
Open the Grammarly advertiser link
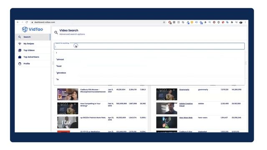click(184, 90)
